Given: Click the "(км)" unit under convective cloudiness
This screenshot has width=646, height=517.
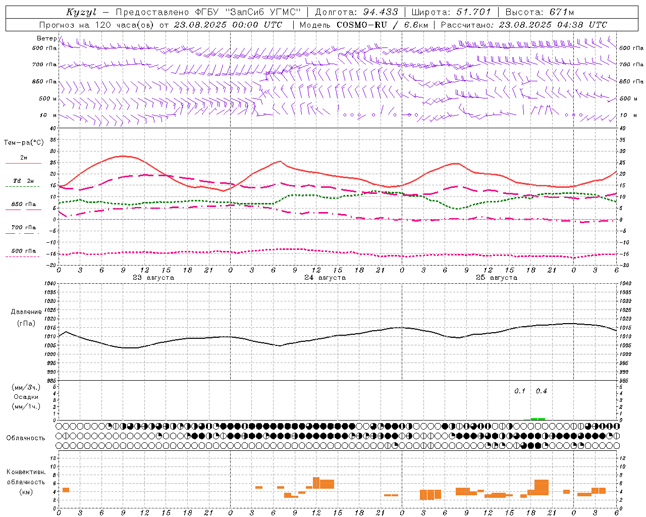Looking at the screenshot, I should click(x=26, y=492).
